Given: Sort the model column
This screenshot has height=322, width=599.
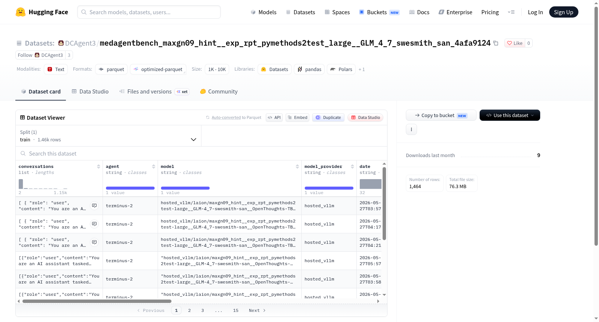Looking at the screenshot, I should point(297,166).
